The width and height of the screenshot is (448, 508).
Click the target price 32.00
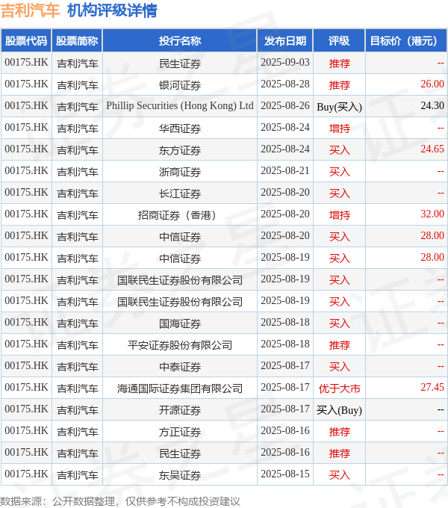point(432,214)
